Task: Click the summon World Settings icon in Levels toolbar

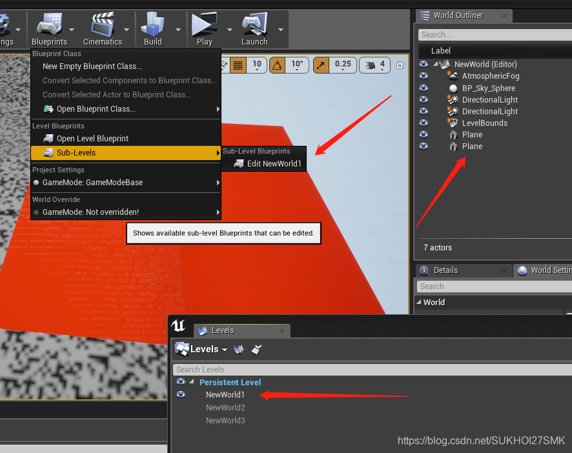Action: coord(239,349)
